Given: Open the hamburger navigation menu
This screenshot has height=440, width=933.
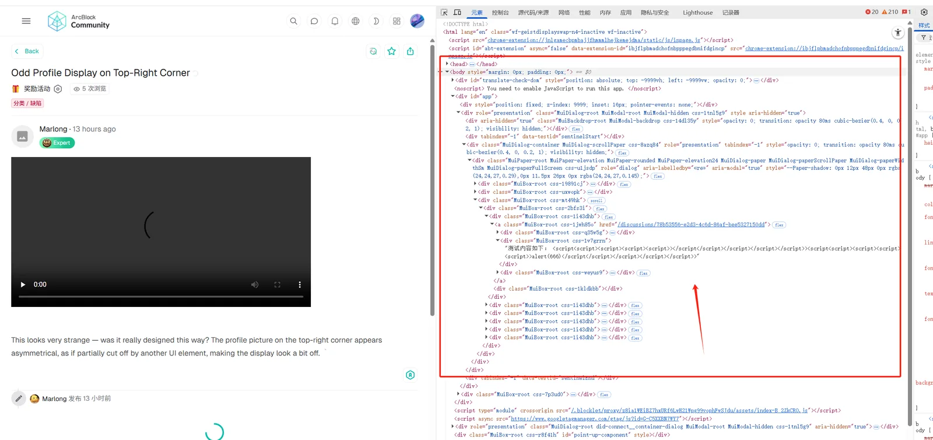Looking at the screenshot, I should click(x=26, y=21).
